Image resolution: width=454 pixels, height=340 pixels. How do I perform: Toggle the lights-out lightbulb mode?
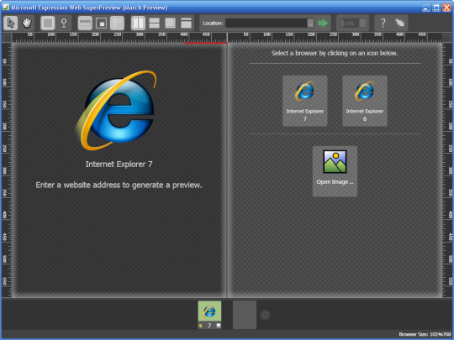64,23
